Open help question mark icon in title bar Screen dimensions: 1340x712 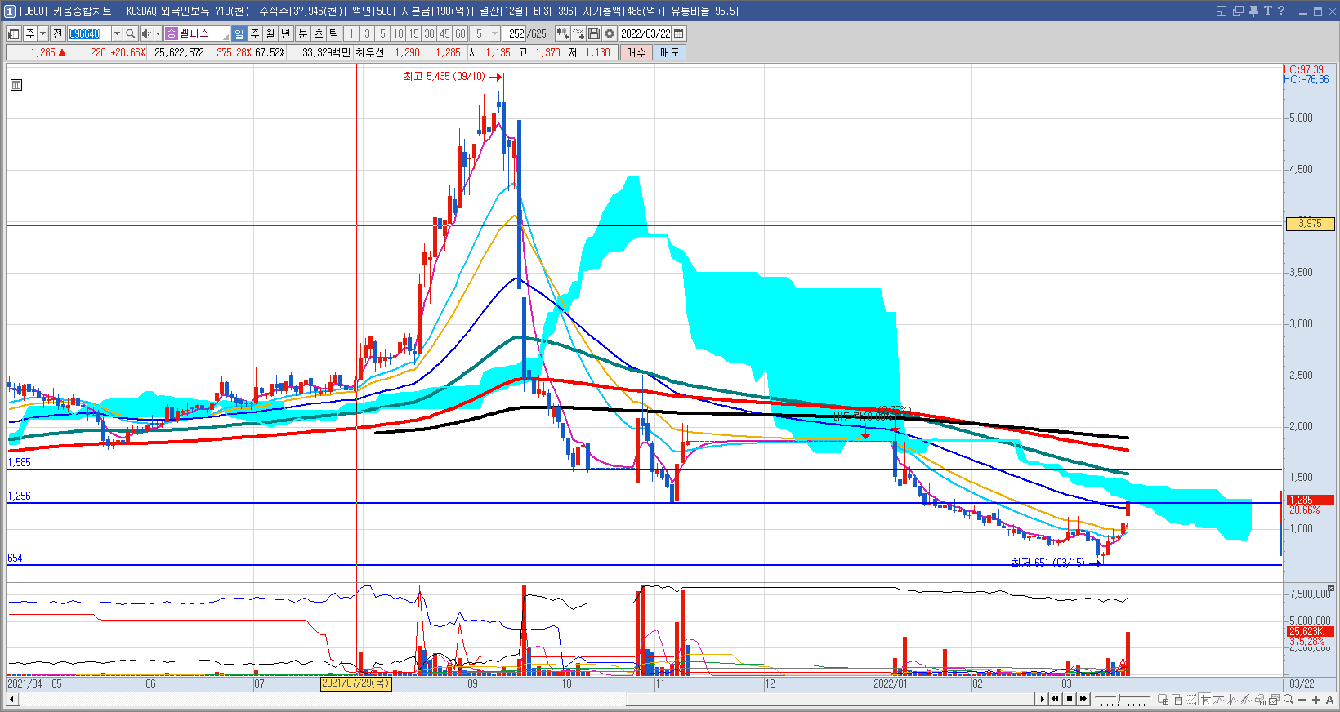(x=1281, y=11)
